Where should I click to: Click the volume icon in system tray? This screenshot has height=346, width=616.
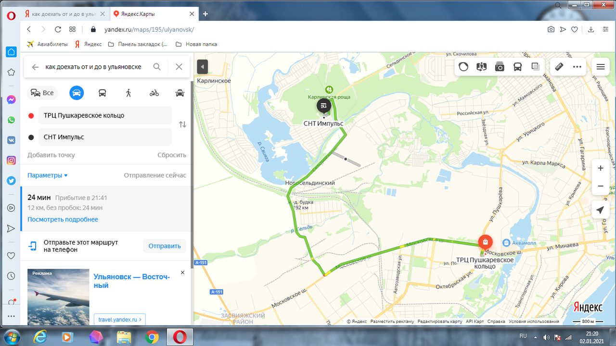tap(546, 337)
